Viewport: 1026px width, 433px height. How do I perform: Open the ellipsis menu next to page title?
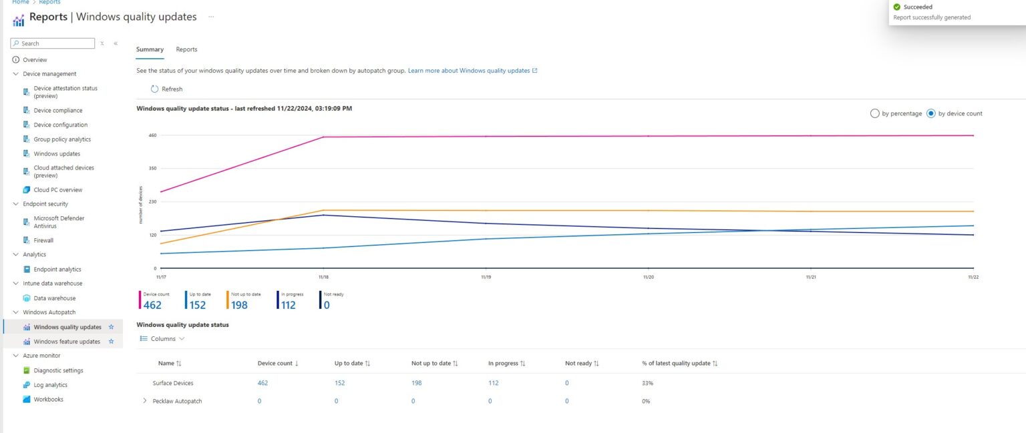[211, 17]
